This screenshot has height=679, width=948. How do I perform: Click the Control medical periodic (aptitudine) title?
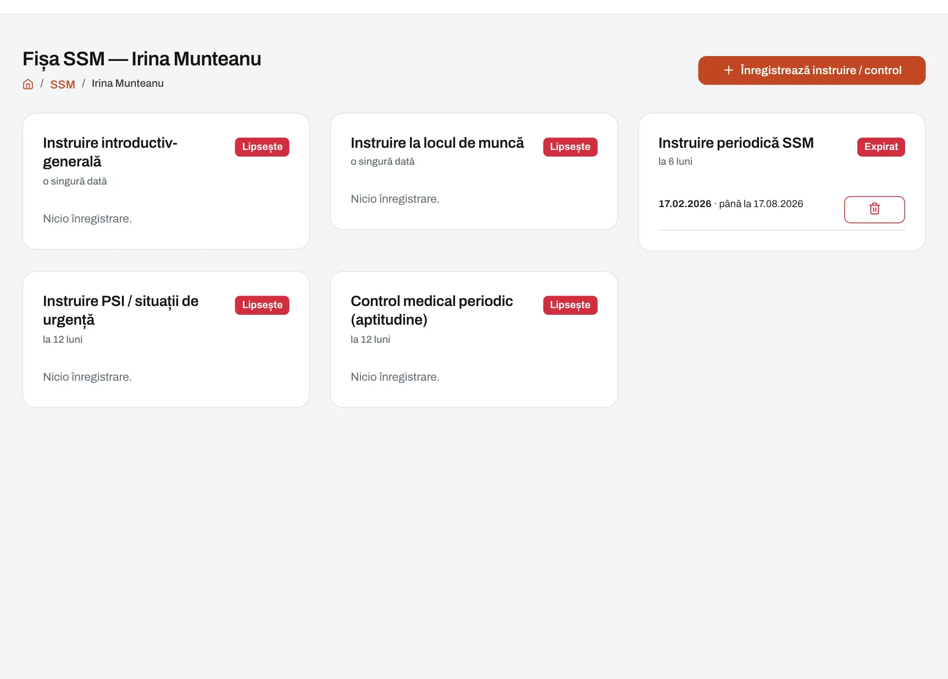point(432,310)
